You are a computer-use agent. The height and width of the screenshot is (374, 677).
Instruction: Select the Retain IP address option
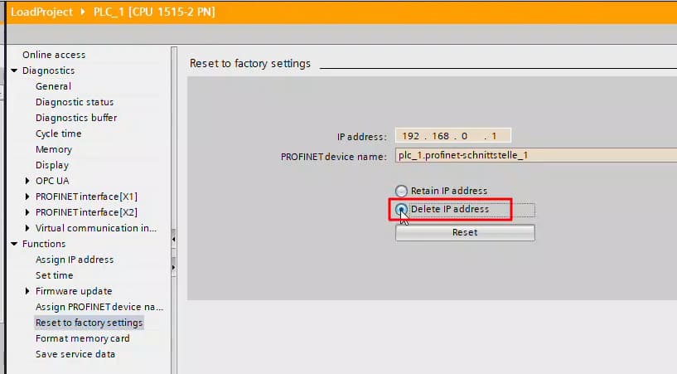coord(402,191)
